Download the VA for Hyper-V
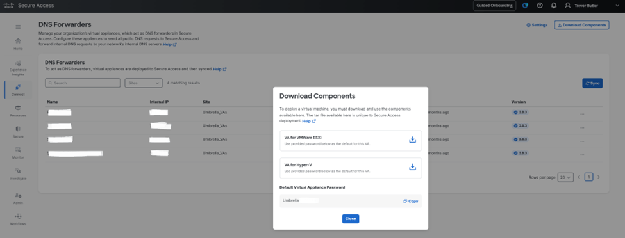The height and width of the screenshot is (238, 625). pyautogui.click(x=413, y=167)
